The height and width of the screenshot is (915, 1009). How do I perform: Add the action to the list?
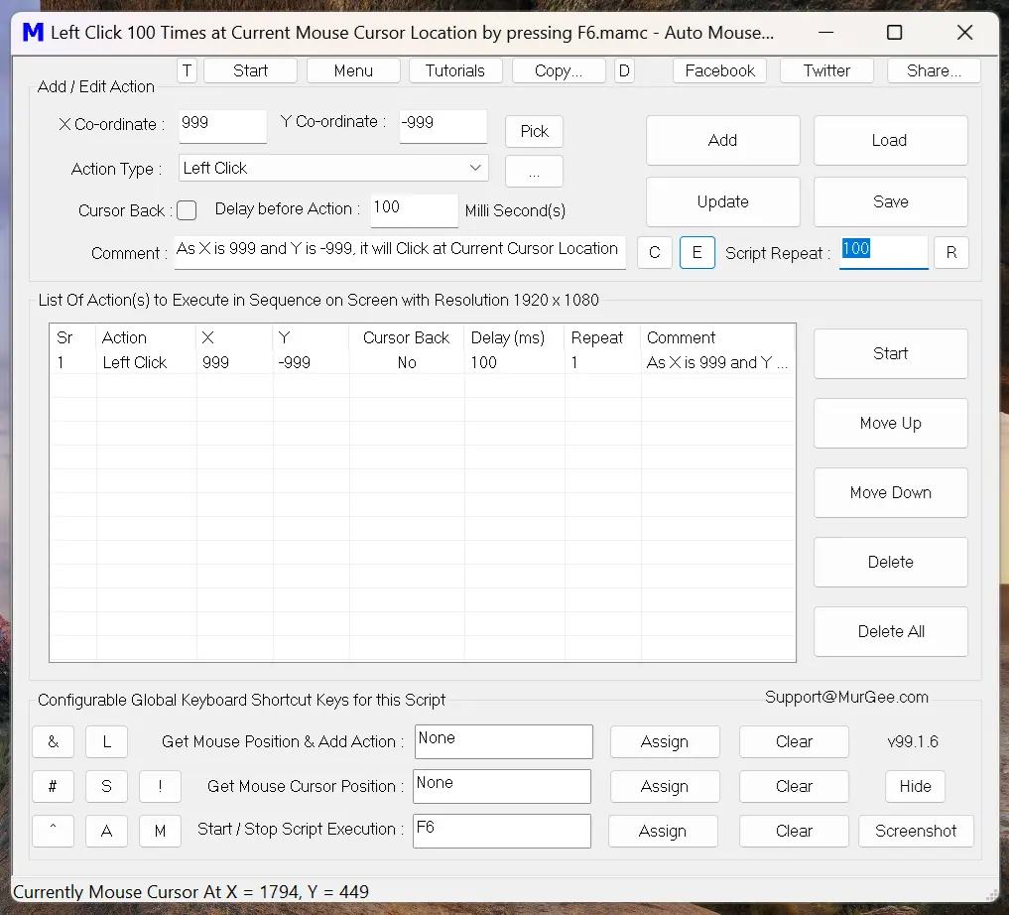722,140
